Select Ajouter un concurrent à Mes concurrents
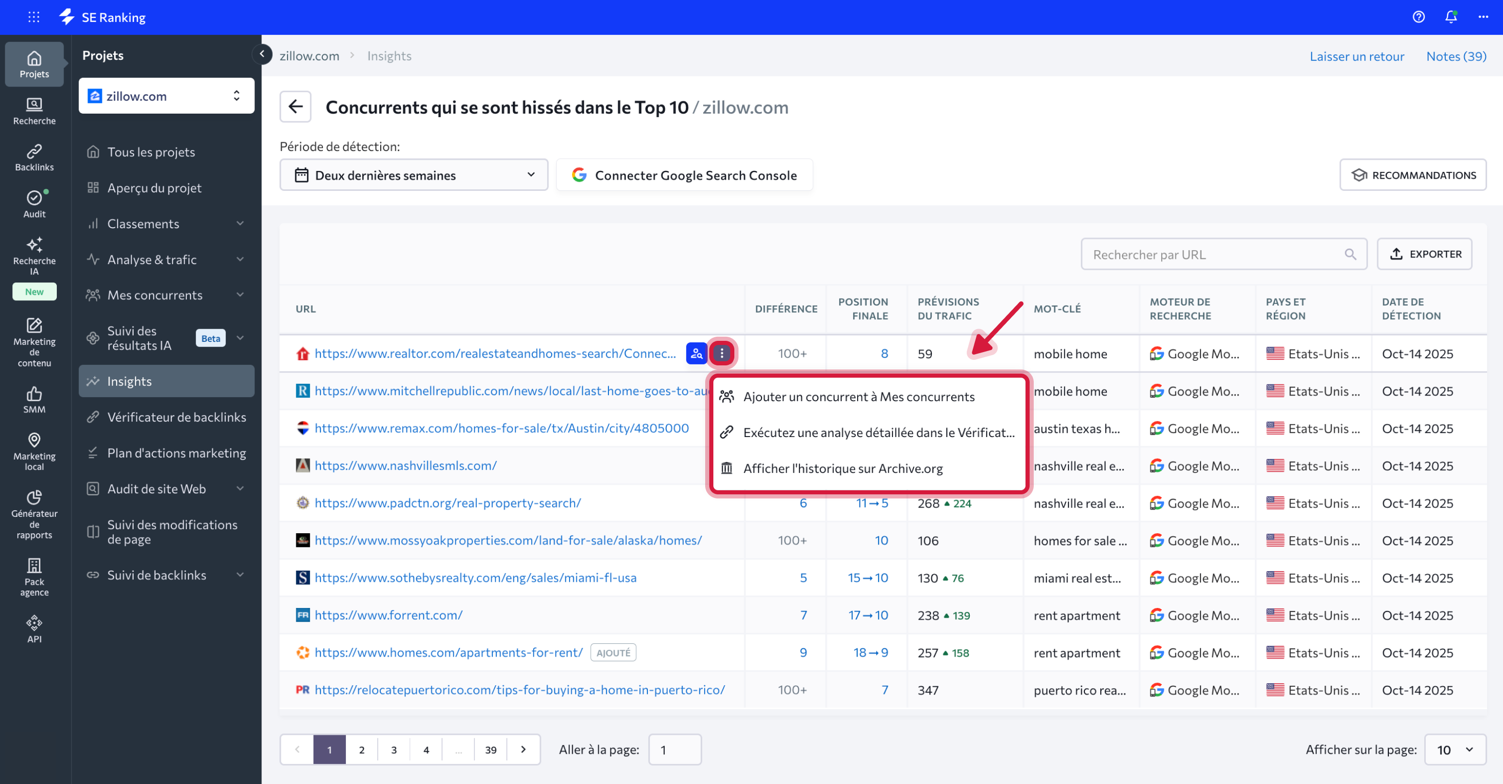This screenshot has width=1503, height=784. click(858, 397)
